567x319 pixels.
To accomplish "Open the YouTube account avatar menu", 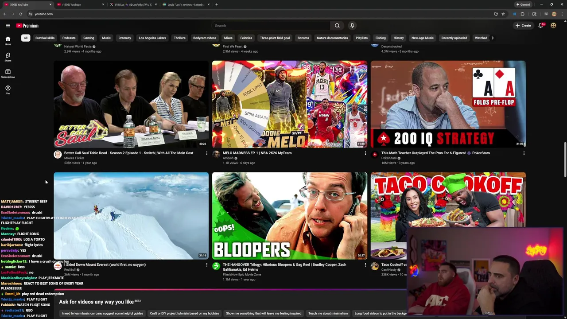I will [553, 26].
